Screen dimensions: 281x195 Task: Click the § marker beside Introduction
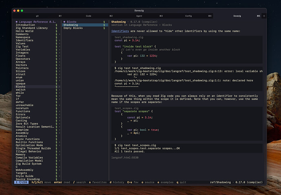(56, 25)
